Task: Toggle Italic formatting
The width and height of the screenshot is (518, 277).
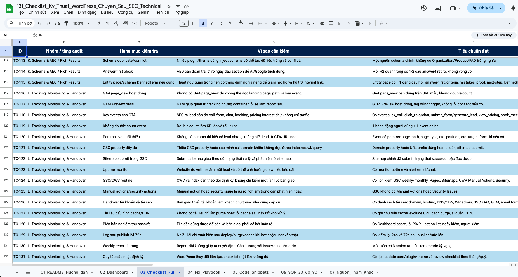Action: click(212, 23)
